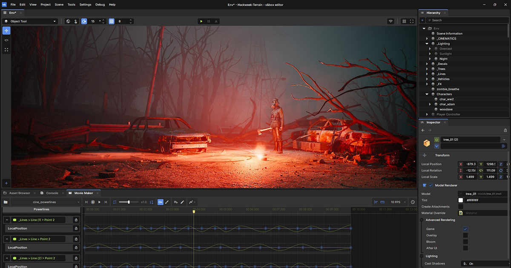Enable the Overlay checkbox in Advanced Rendering
Screen dimensions: 511x268
(465, 235)
